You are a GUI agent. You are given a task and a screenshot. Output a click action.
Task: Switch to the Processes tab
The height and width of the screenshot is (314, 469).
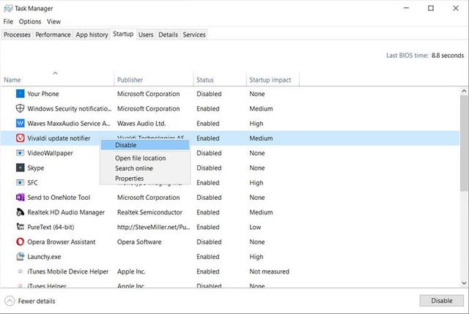point(17,34)
